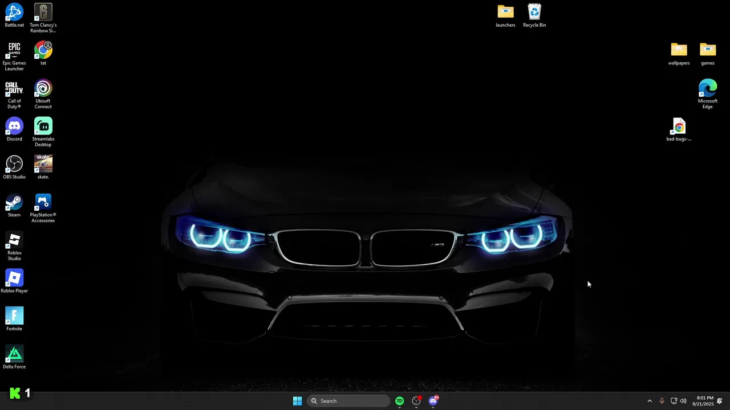Open the Ubisoft Connect shortcut
The image size is (730, 410).
(43, 95)
